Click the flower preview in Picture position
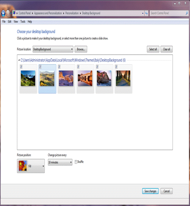190x206 pixels. [x=23, y=166]
